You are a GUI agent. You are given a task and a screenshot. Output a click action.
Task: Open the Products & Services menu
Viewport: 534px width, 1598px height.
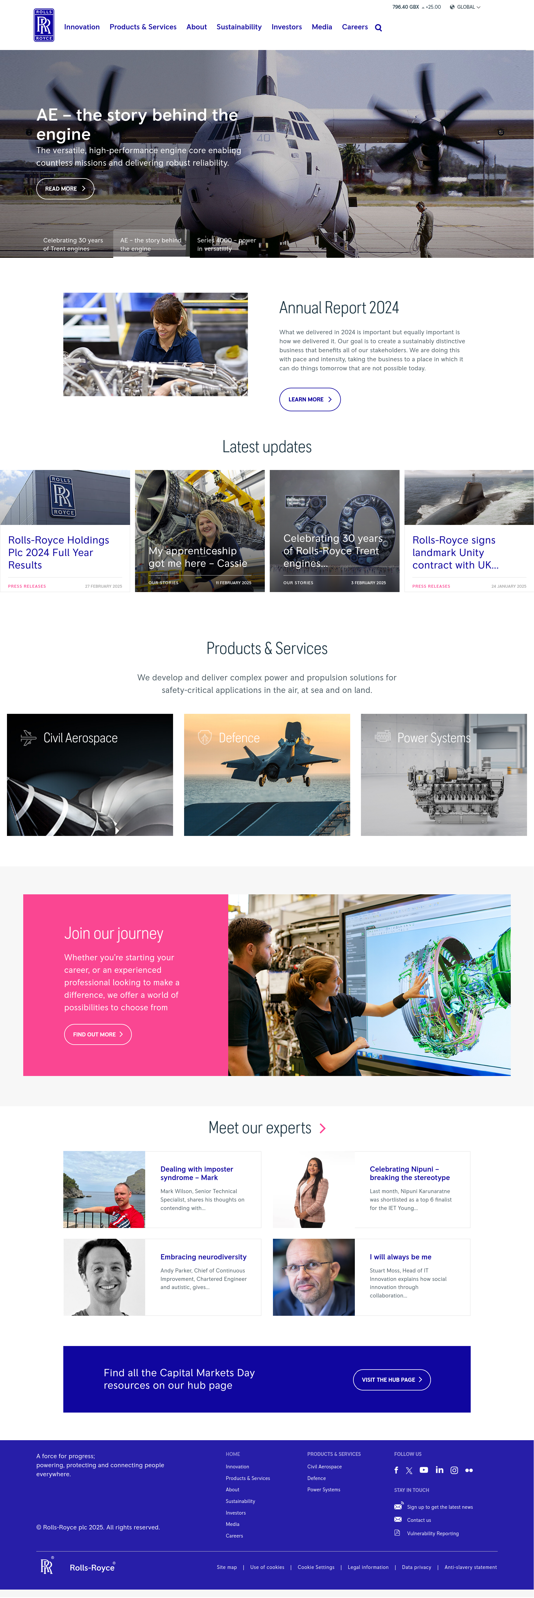click(x=143, y=27)
